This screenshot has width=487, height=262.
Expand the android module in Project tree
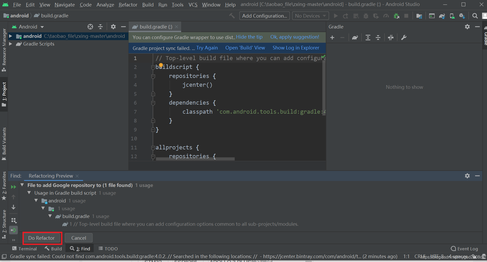click(x=11, y=36)
